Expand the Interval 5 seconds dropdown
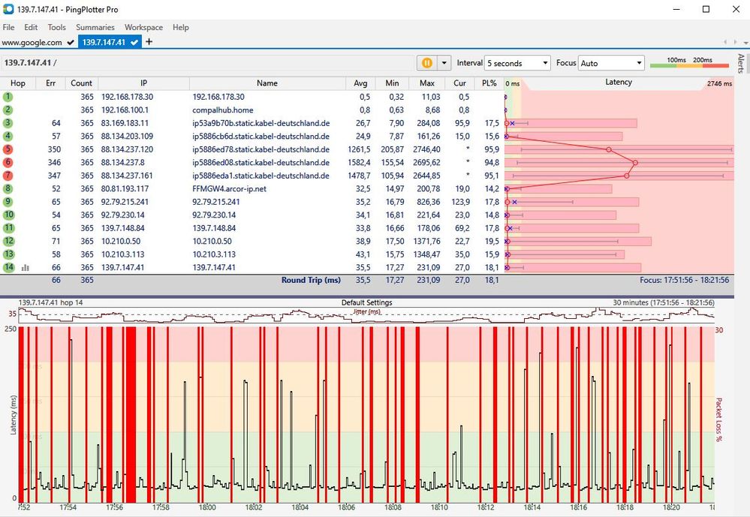This screenshot has width=750, height=517. click(517, 64)
